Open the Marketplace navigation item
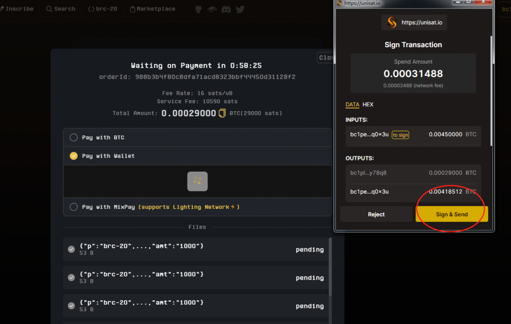This screenshot has width=511, height=324. coord(153,9)
